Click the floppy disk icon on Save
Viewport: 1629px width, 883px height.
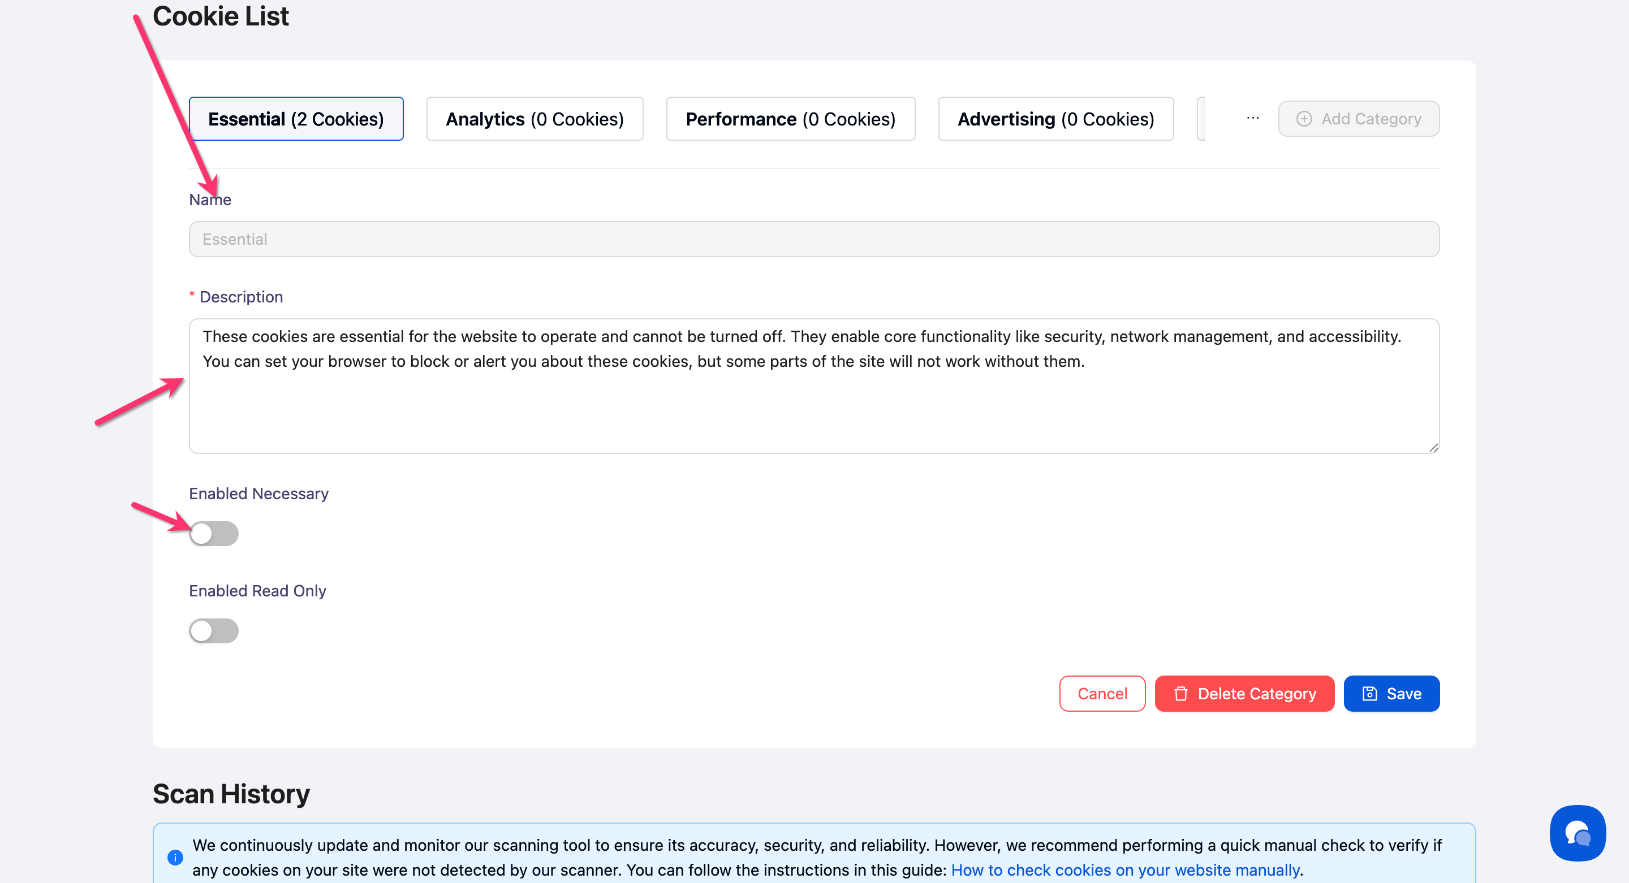[1369, 694]
